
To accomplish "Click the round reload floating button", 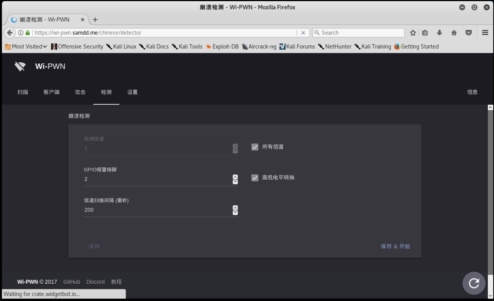I will tap(474, 283).
